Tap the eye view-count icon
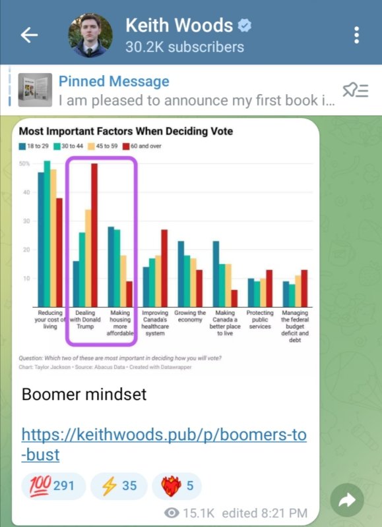382x527 pixels. (x=172, y=513)
